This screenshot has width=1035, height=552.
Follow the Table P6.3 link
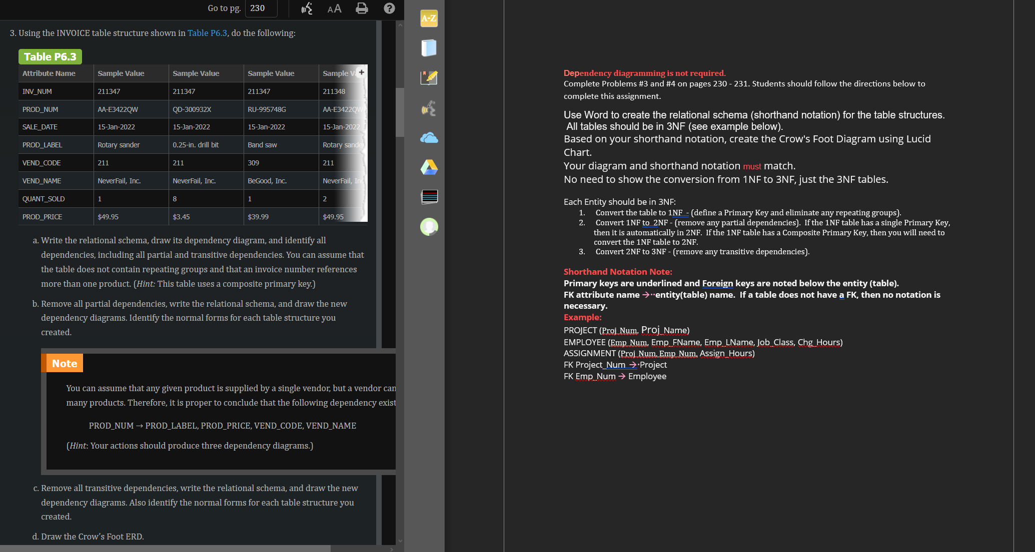207,33
